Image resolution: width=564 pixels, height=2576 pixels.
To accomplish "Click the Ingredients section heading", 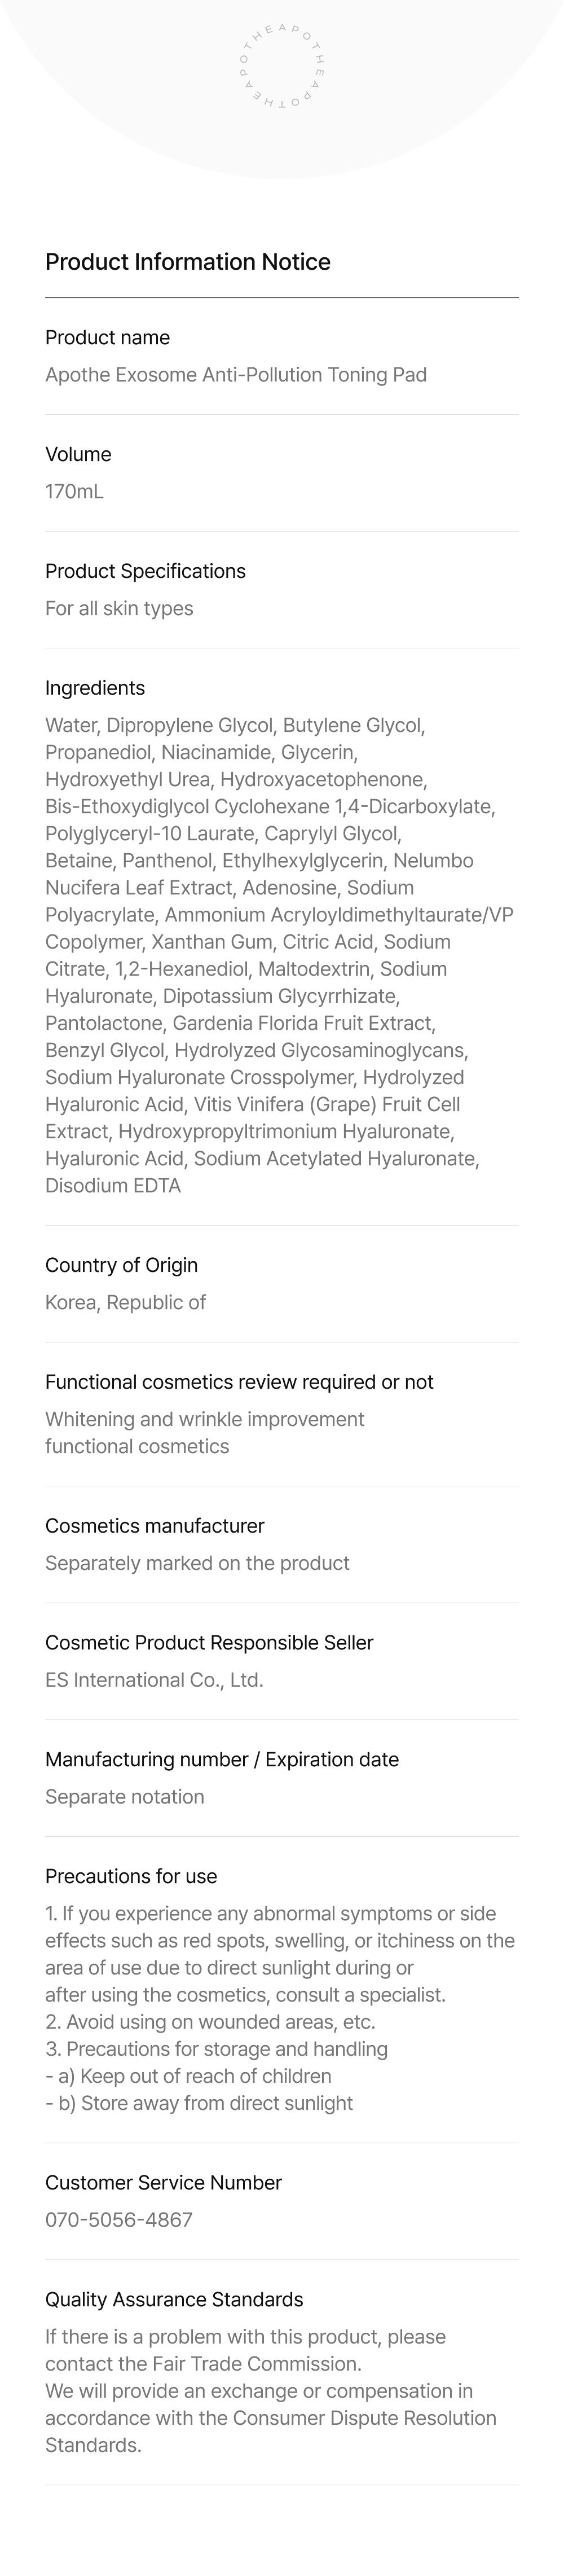I will click(95, 688).
